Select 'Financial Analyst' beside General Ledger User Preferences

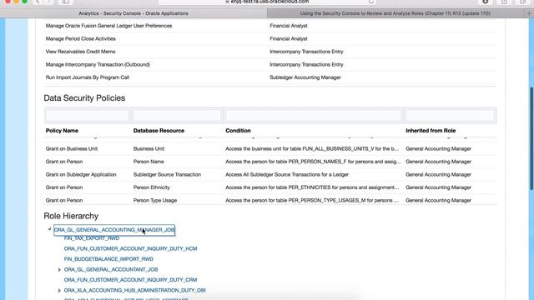[x=289, y=26]
